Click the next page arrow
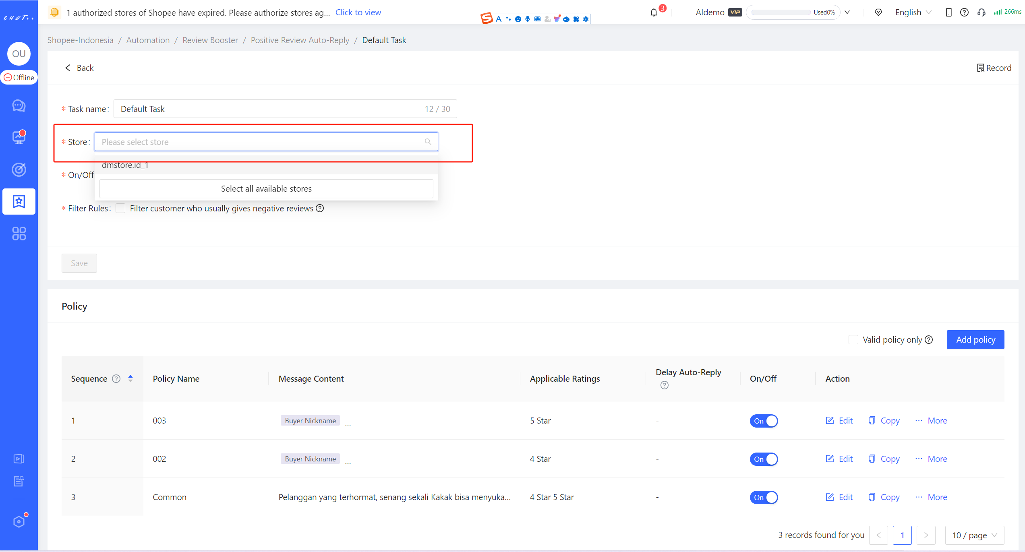The height and width of the screenshot is (552, 1025). tap(926, 535)
